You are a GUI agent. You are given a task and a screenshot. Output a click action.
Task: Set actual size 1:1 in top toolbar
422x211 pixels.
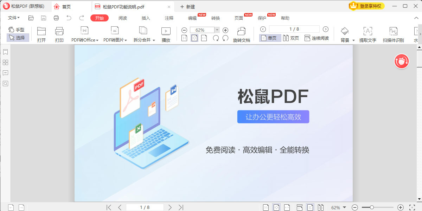[184, 38]
